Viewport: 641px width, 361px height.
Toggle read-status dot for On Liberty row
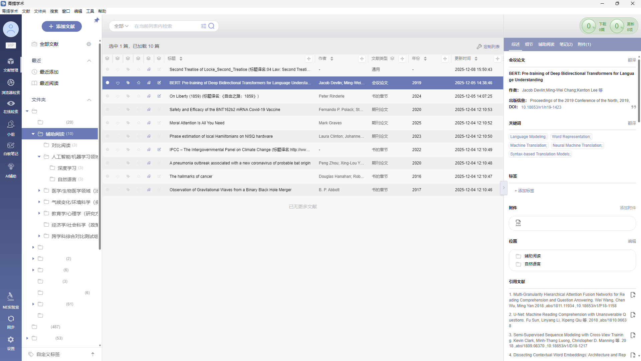tap(108, 96)
